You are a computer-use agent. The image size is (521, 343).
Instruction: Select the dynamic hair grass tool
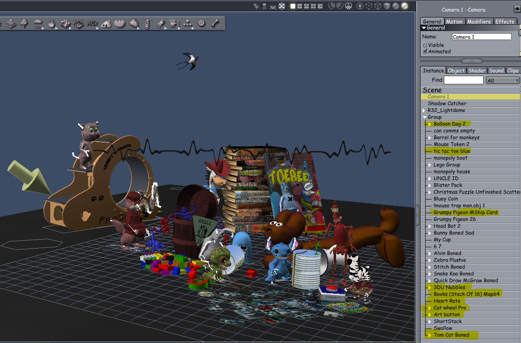click(79, 23)
